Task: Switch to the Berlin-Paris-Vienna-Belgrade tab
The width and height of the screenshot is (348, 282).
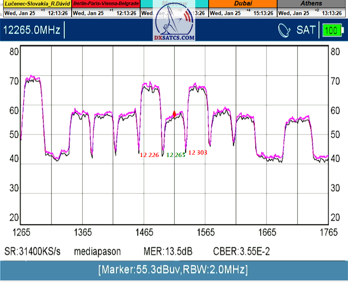Action: coord(106,4)
